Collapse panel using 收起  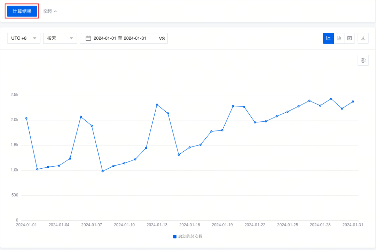click(x=47, y=11)
